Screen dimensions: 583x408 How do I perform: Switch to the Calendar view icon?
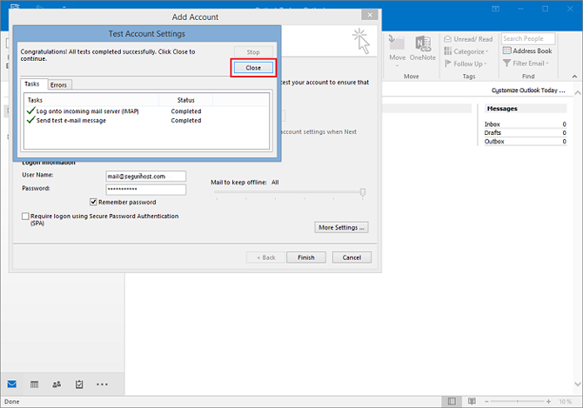click(x=34, y=384)
